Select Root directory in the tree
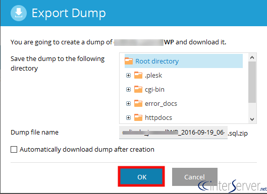267x194 pixels. [x=184, y=61]
